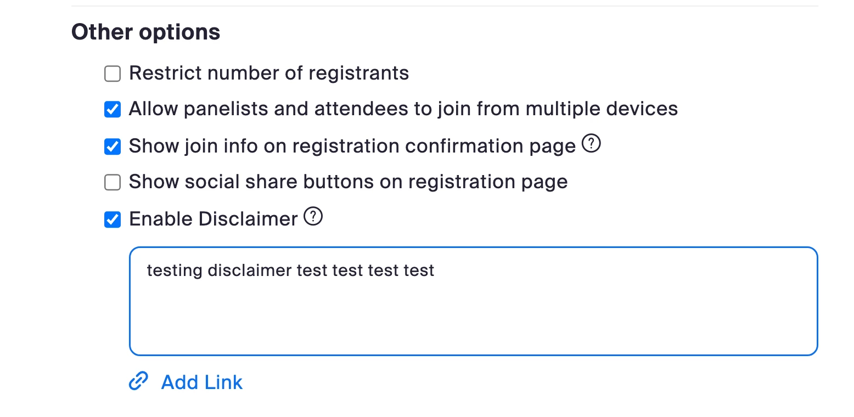Screen dimensions: 854x417
Task: Click the "Restrict number of registrants" label
Action: point(269,74)
